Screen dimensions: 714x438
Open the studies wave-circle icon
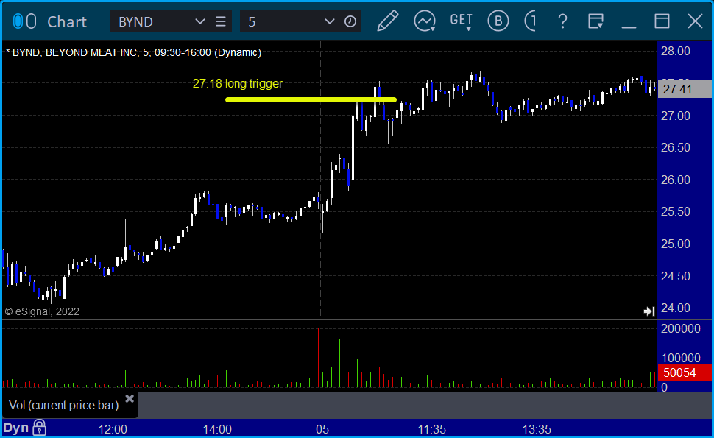pyautogui.click(x=425, y=21)
